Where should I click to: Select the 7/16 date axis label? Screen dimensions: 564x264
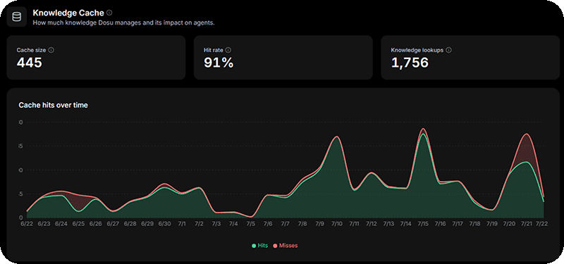[440, 224]
